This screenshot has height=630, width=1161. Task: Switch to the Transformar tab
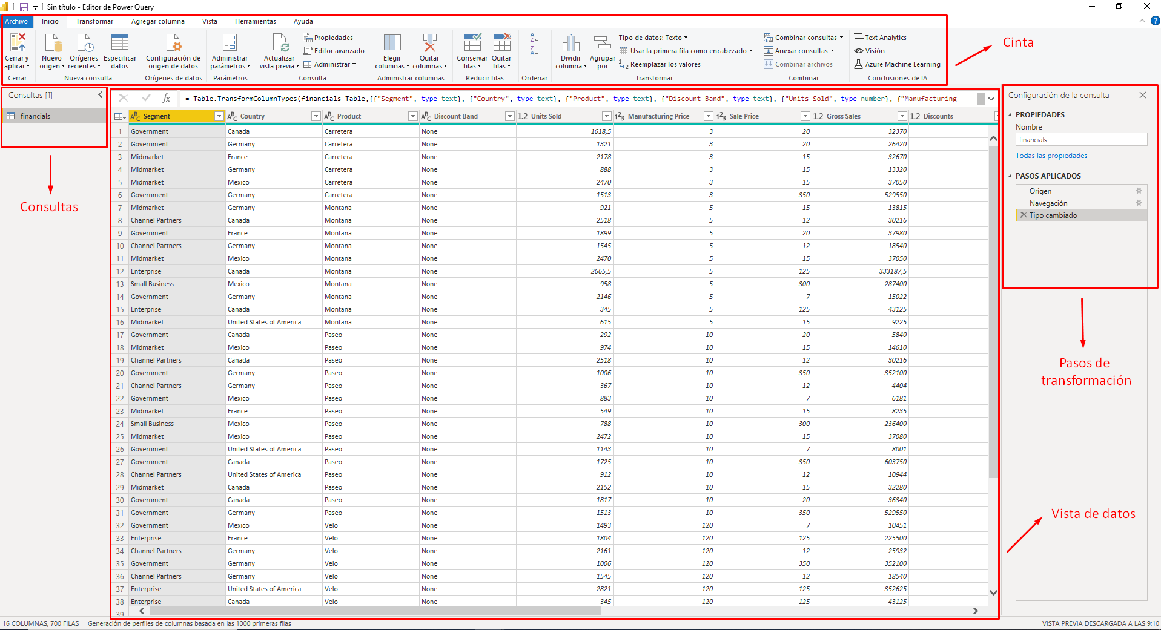click(x=94, y=21)
